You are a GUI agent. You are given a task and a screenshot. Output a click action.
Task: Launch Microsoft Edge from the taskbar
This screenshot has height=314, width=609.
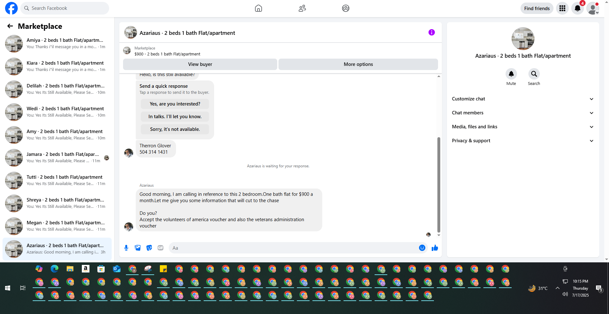pos(55,269)
